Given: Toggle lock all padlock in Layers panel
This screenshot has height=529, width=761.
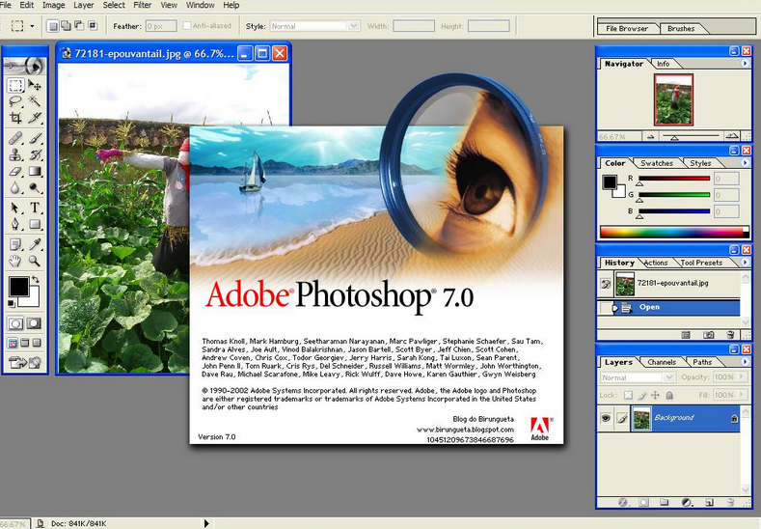Looking at the screenshot, I should (669, 395).
